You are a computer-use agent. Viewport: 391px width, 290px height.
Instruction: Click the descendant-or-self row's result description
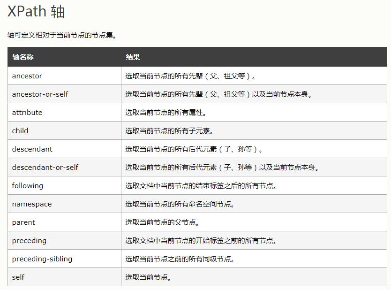point(222,168)
